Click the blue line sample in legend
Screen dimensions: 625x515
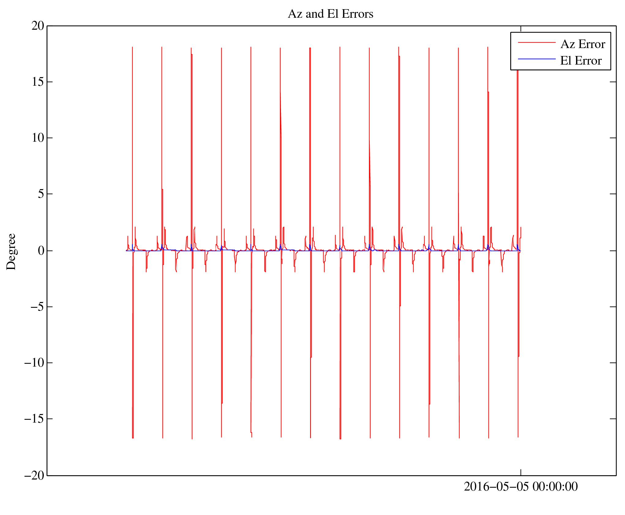point(537,59)
